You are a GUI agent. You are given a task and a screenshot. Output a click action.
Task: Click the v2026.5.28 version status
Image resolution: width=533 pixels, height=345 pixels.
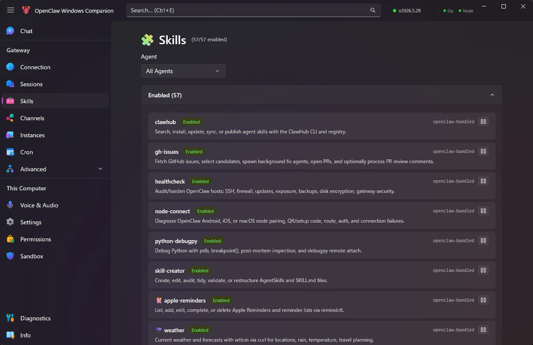pos(407,11)
